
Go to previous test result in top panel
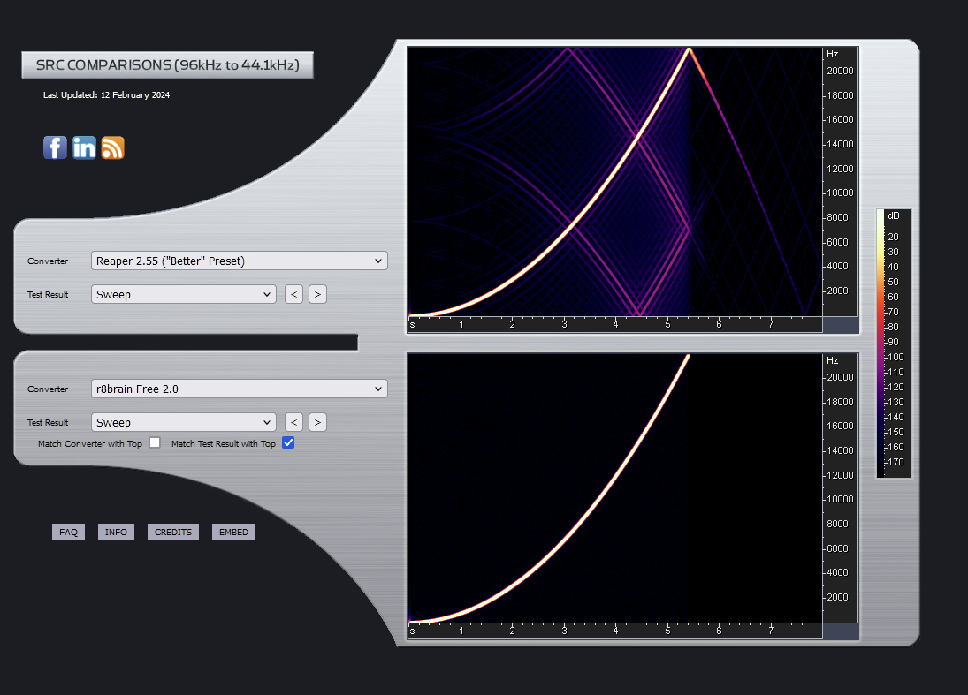293,294
